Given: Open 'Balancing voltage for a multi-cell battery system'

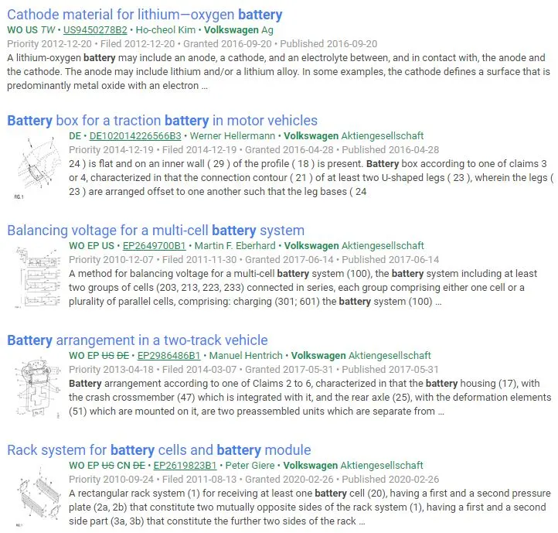Looking at the screenshot, I should 155,231.
